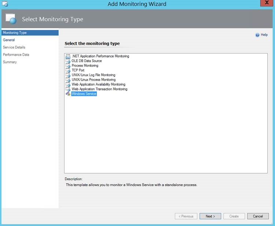Image resolution: width=275 pixels, height=226 pixels.
Task: Select Process Monitoring type
Action: 85,66
